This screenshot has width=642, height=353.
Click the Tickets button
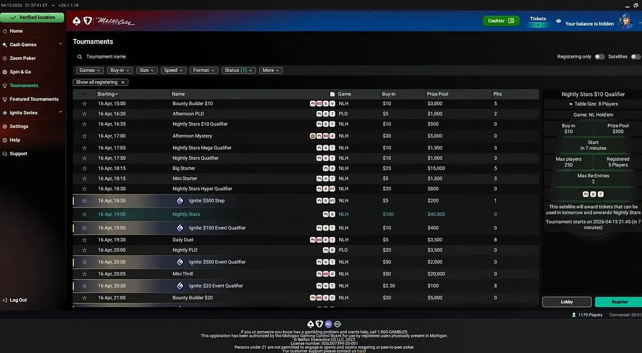click(x=538, y=21)
